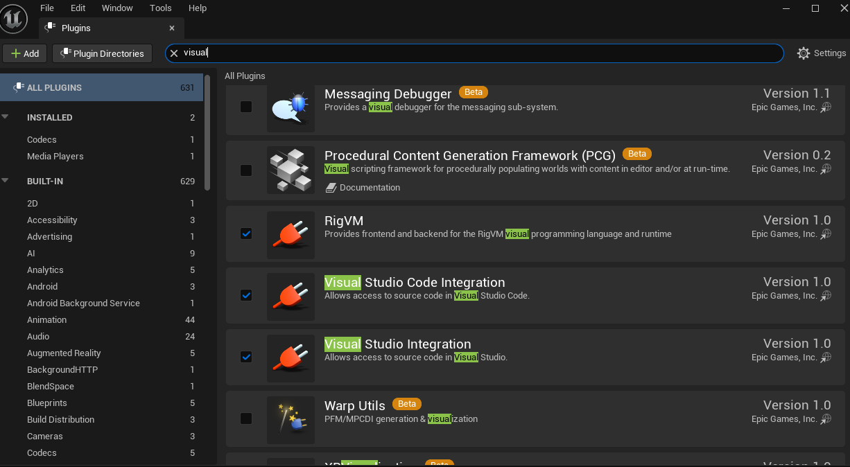This screenshot has width=850, height=467.
Task: Click the Messaging Debugger plugin icon
Action: (290, 108)
